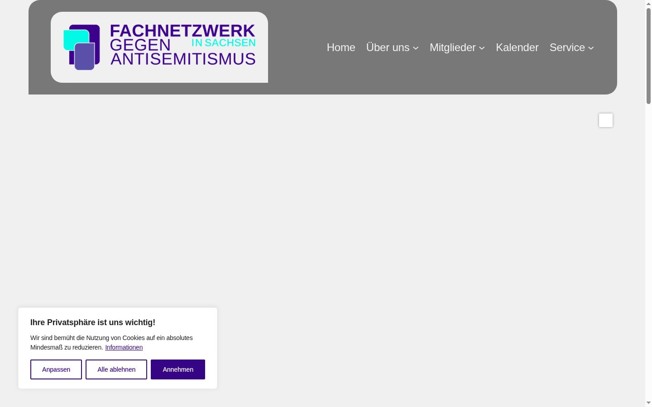The image size is (652, 407).
Task: Follow the Informationen link in cookie notice
Action: pos(124,347)
